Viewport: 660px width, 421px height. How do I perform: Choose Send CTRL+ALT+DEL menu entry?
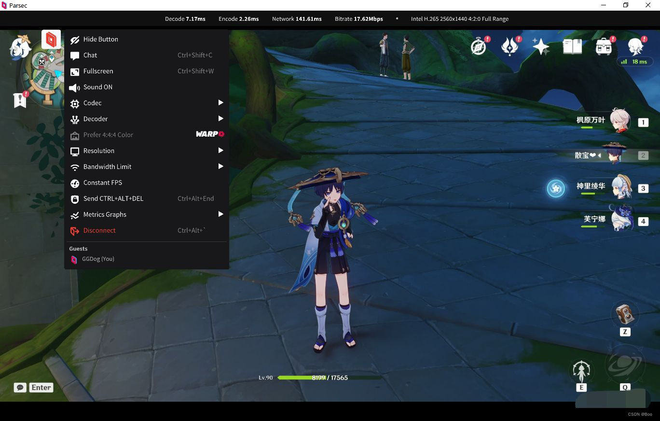click(x=113, y=198)
